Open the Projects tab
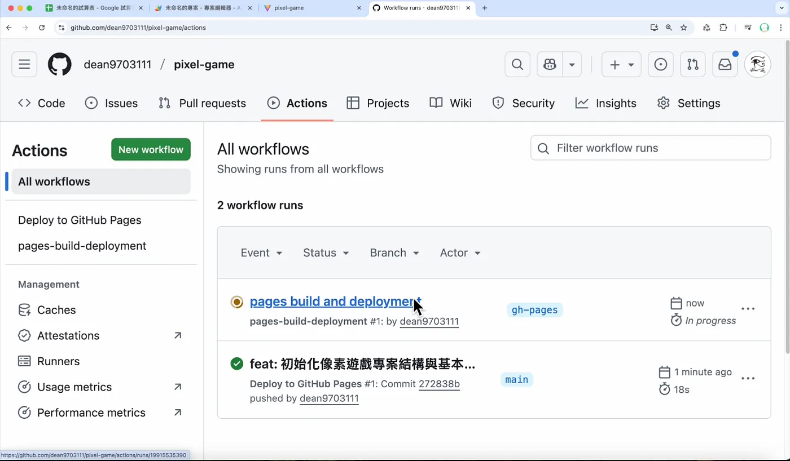The height and width of the screenshot is (461, 790). pyautogui.click(x=378, y=103)
